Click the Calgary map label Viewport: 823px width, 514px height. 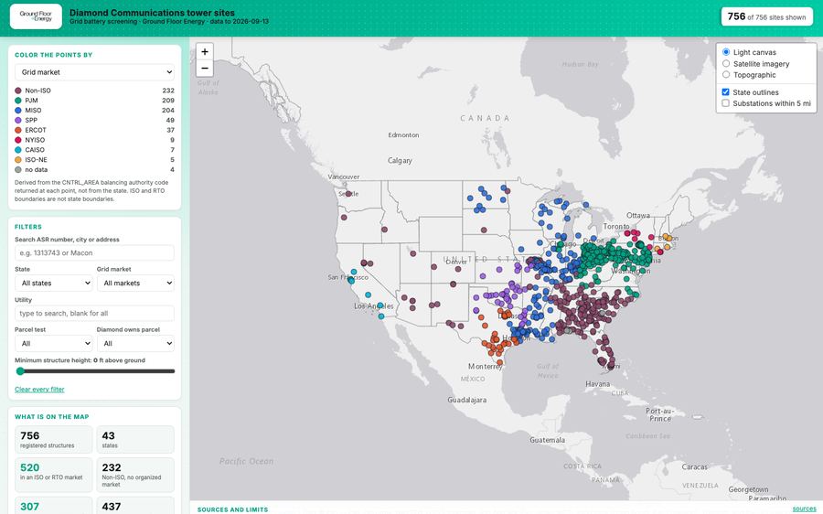400,161
